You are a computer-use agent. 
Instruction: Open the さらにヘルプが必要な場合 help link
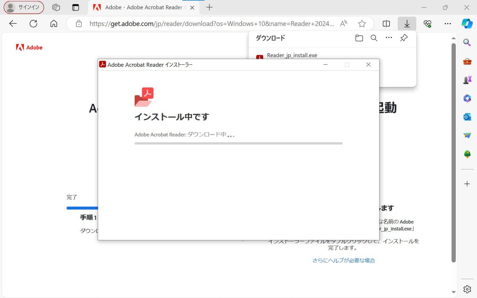[x=343, y=260]
